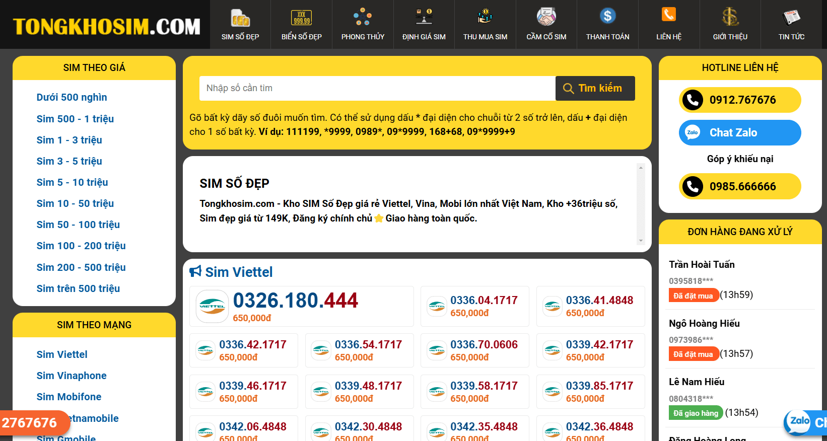This screenshot has height=441, width=827.
Task: Click Đã giao hàng status for Lê Nam Hiếu
Action: [x=696, y=413]
